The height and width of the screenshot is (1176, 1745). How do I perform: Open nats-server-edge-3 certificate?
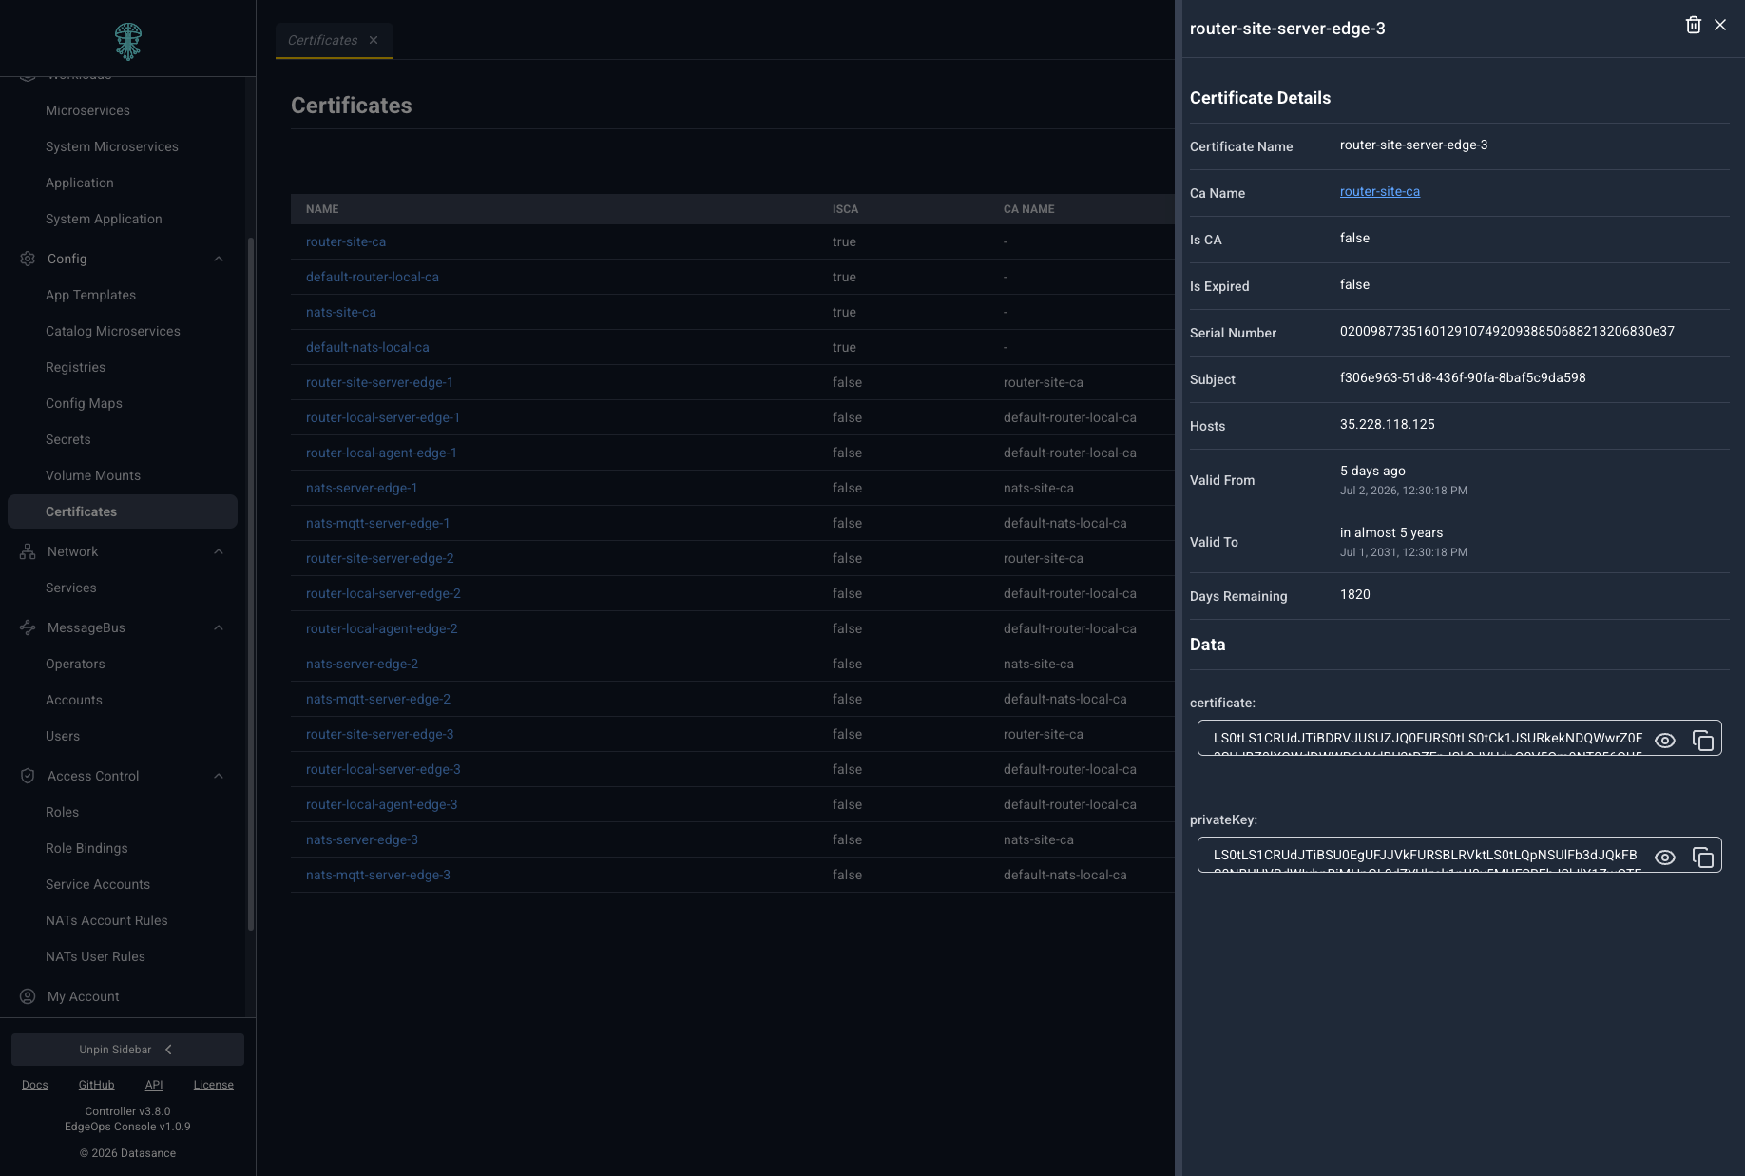point(362,839)
